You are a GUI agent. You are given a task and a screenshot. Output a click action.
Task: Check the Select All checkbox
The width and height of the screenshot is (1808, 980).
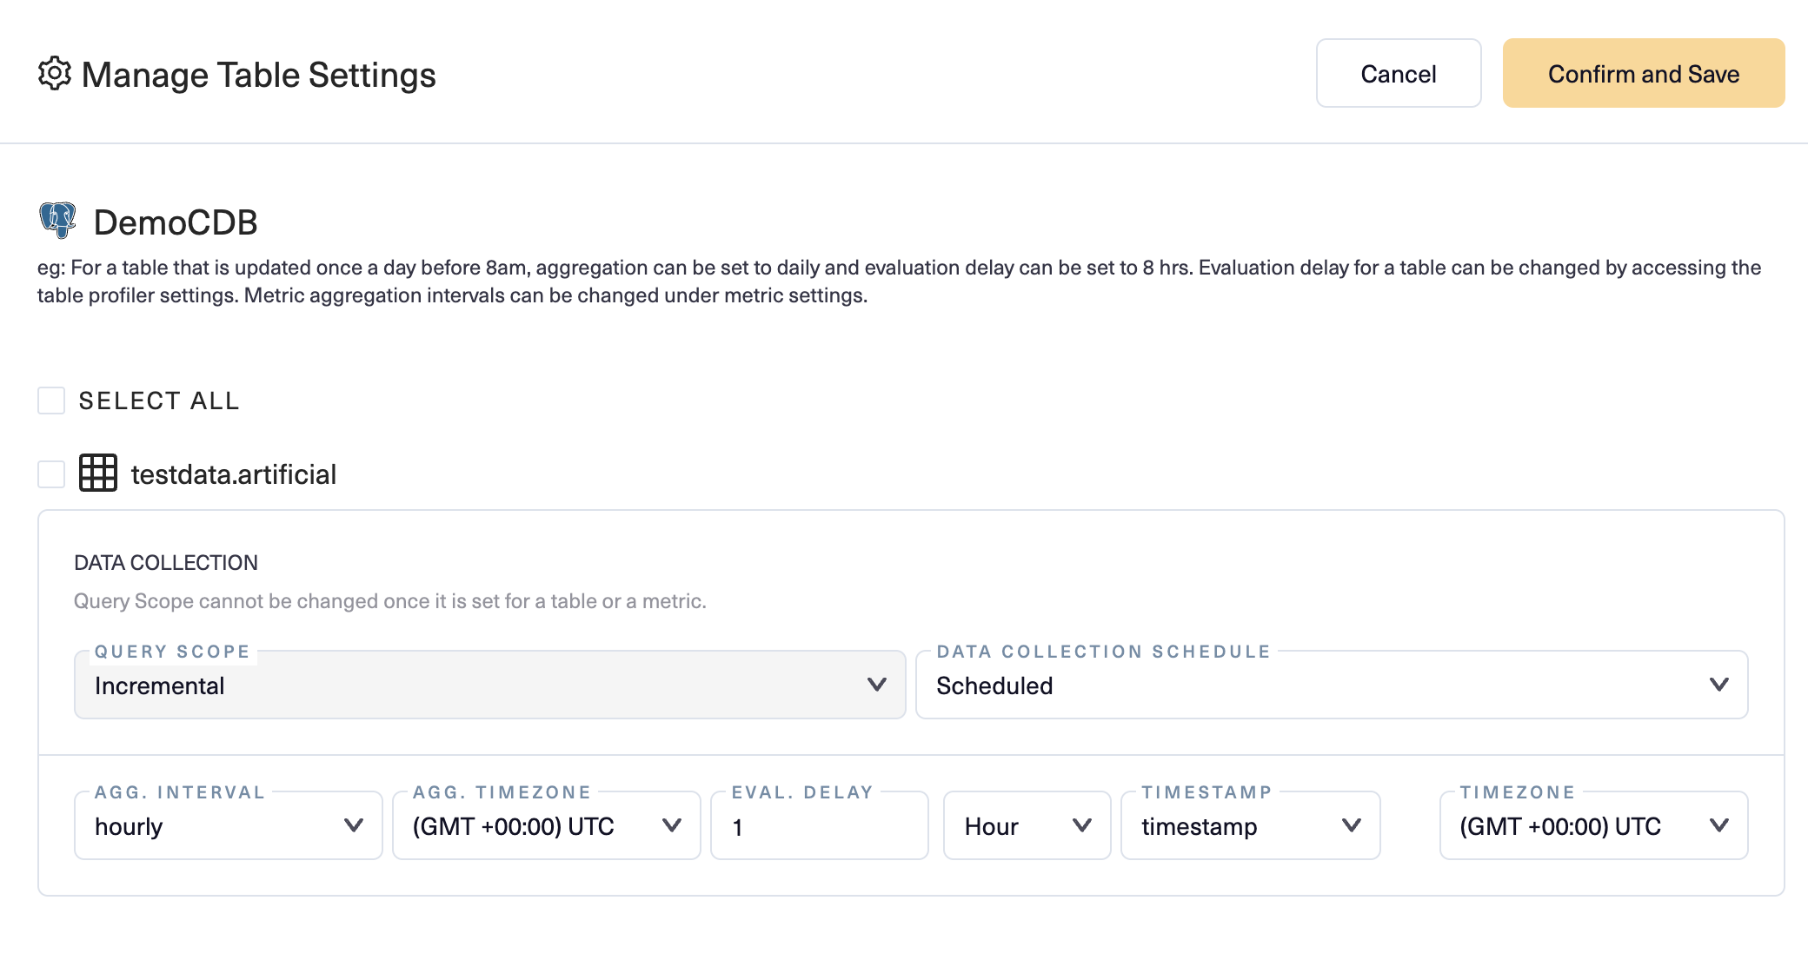point(51,401)
